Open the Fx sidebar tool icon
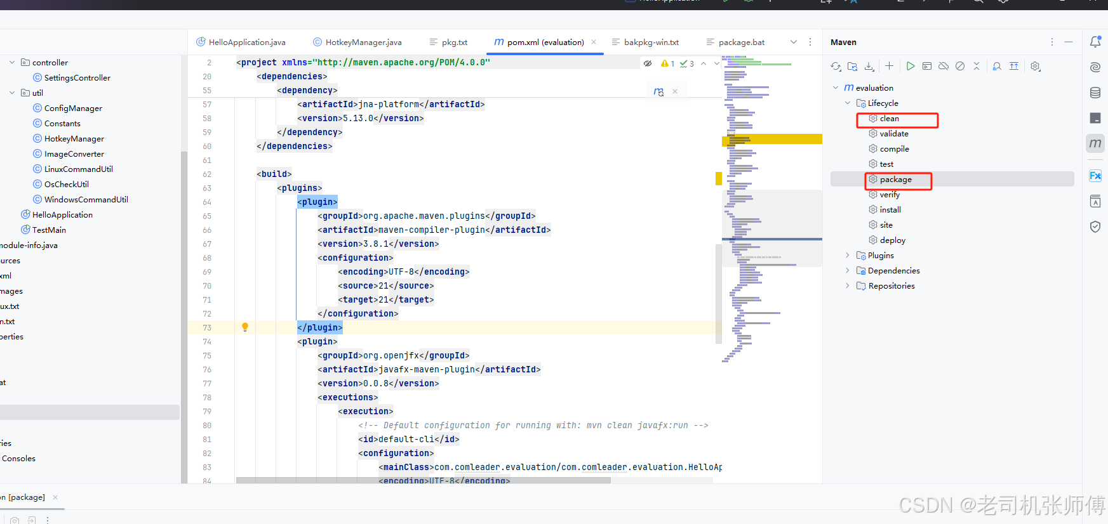Image resolution: width=1108 pixels, height=524 pixels. click(x=1095, y=176)
